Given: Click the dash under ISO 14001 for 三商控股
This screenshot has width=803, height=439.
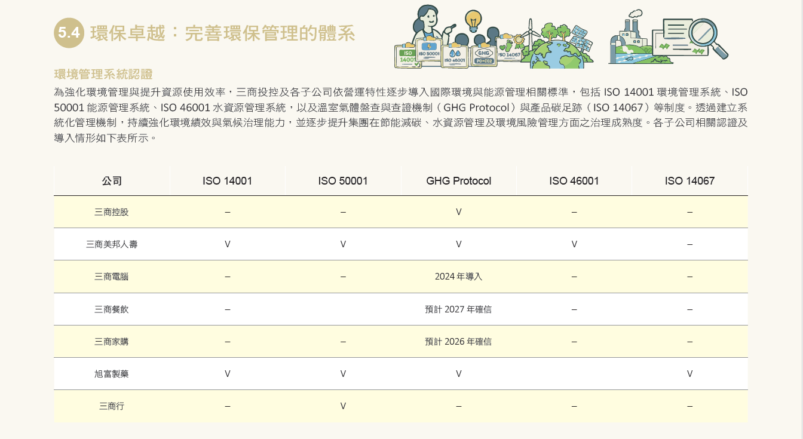Looking at the screenshot, I should [x=228, y=212].
